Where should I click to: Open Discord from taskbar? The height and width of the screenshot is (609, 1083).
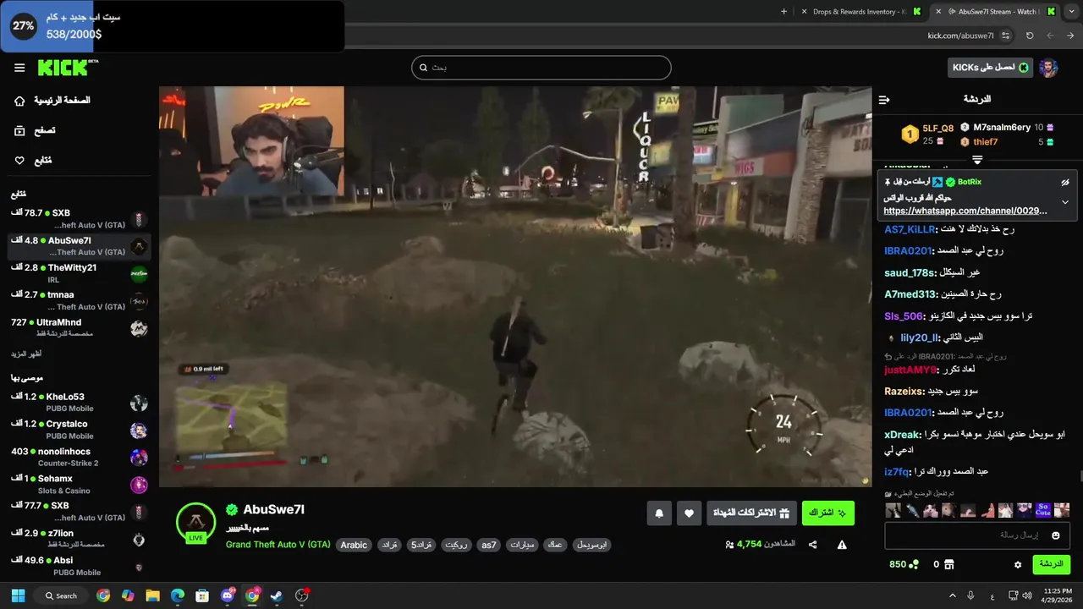[227, 595]
